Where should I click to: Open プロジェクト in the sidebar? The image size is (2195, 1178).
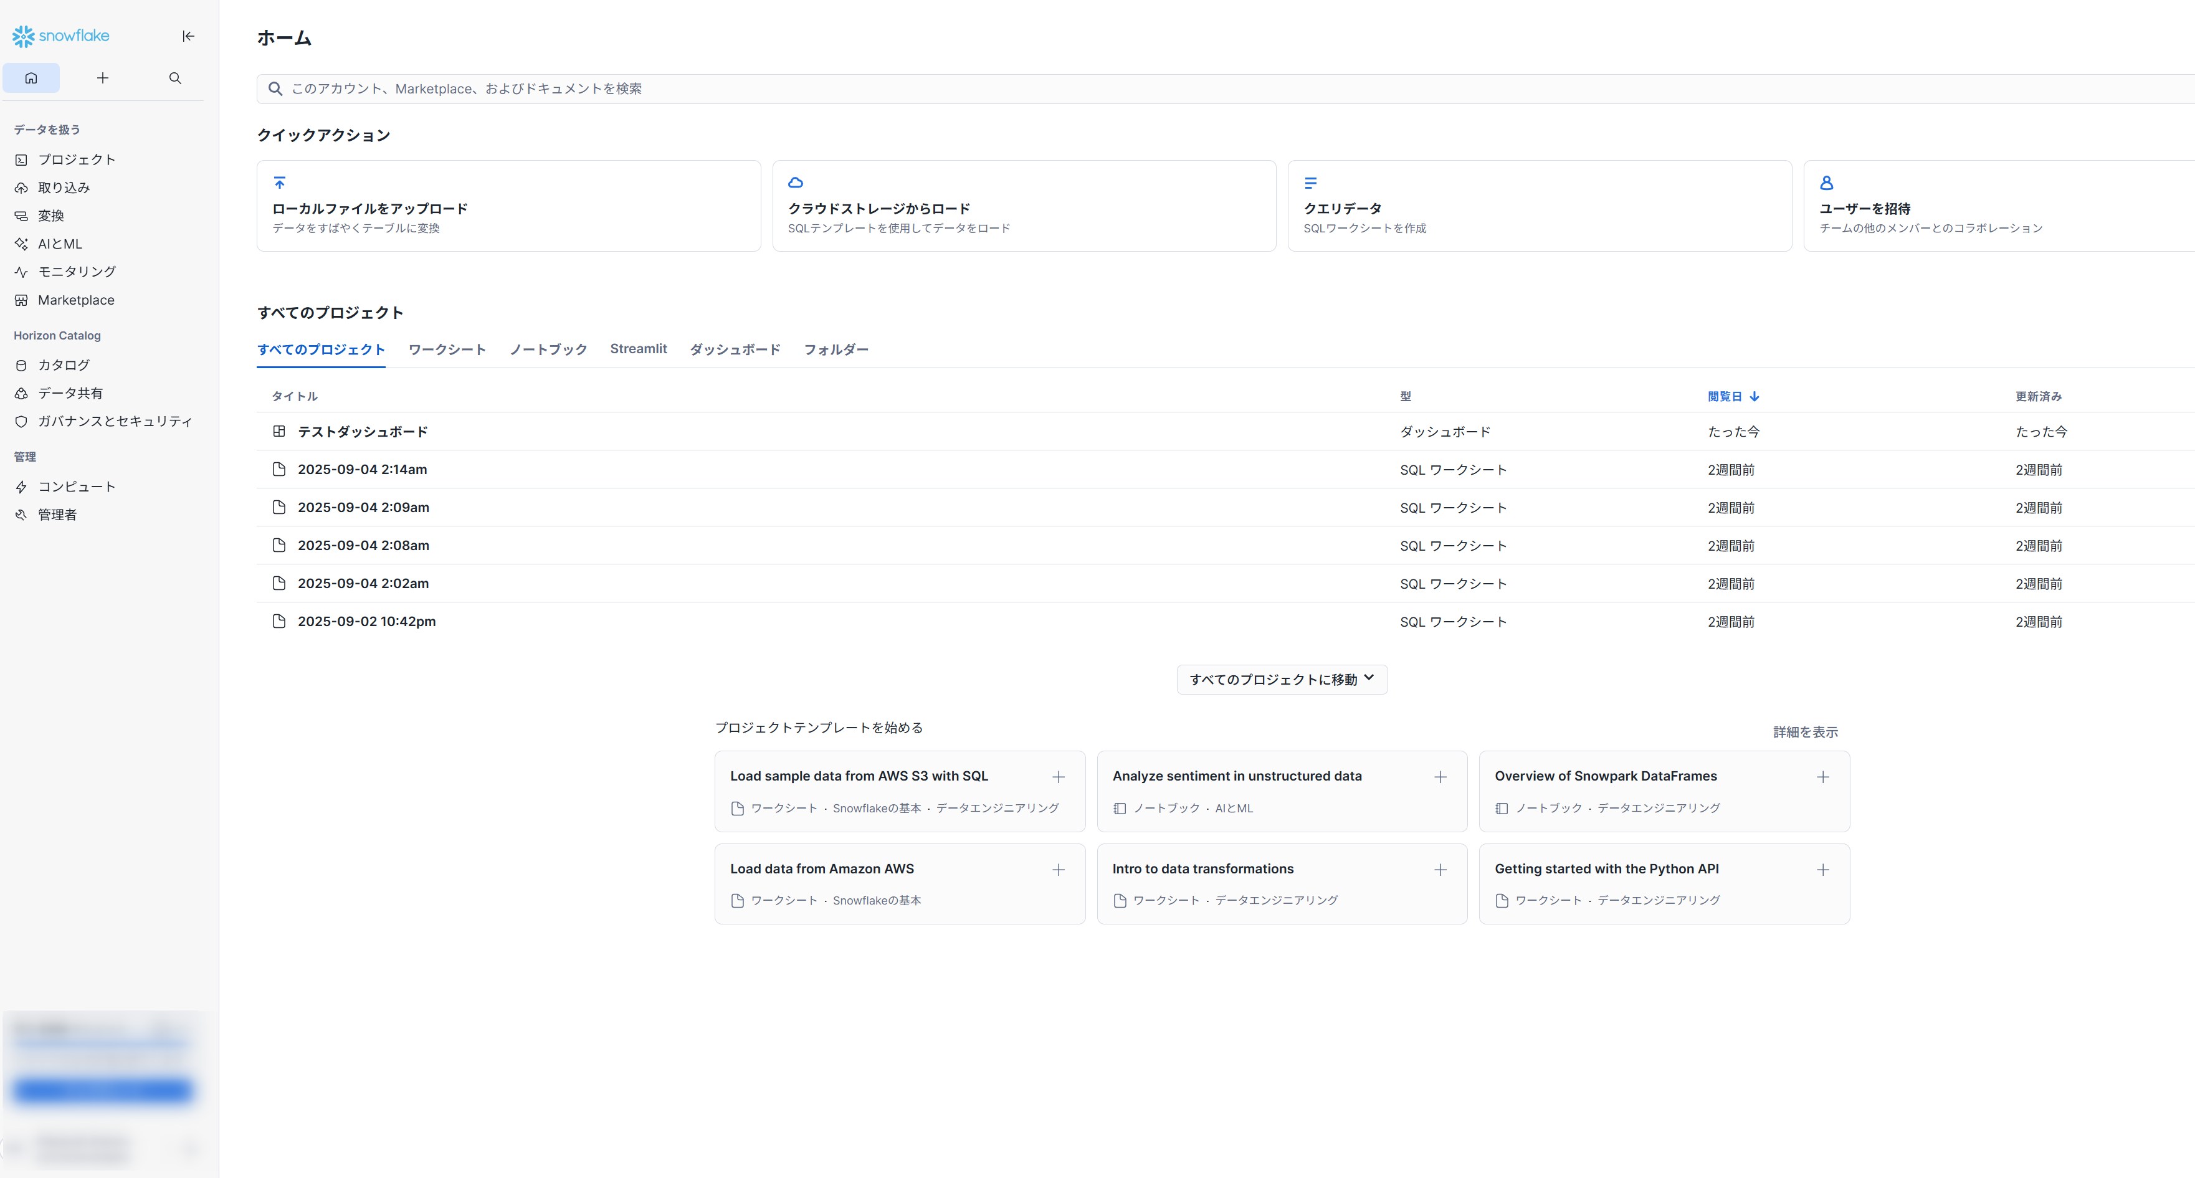tap(76, 159)
